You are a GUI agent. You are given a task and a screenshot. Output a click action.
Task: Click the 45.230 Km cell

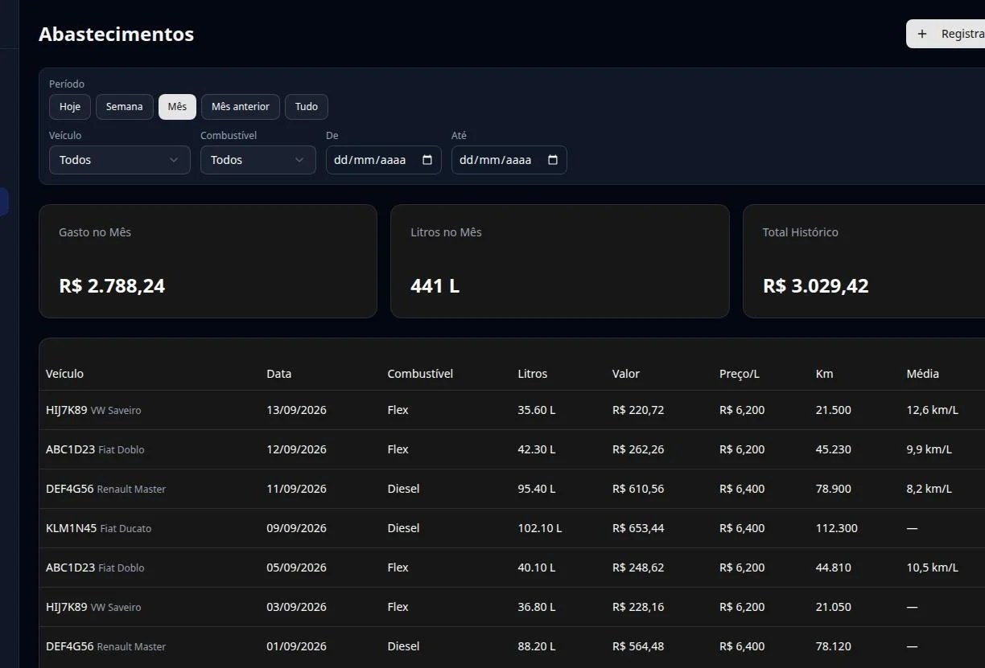coord(834,449)
